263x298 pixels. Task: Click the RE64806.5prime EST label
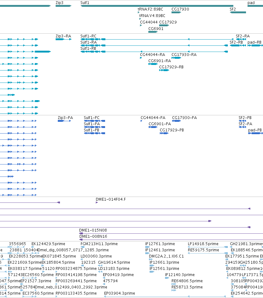tap(187, 281)
